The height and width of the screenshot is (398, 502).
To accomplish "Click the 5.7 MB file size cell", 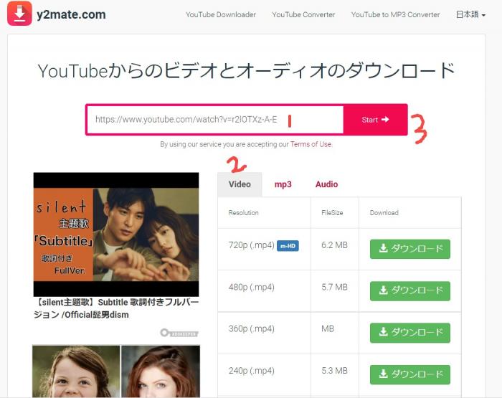I will coord(335,288).
